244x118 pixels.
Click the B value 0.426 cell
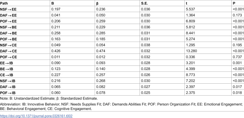pos(56,51)
